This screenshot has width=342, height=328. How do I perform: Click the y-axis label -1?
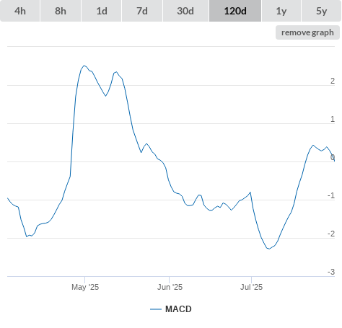click(x=331, y=195)
